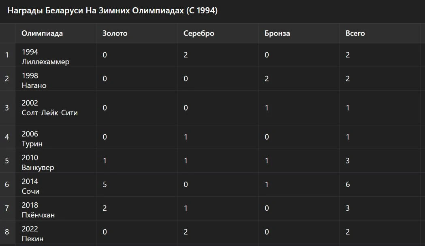Click the Серебро column header
The width and height of the screenshot is (425, 246).
199,33
